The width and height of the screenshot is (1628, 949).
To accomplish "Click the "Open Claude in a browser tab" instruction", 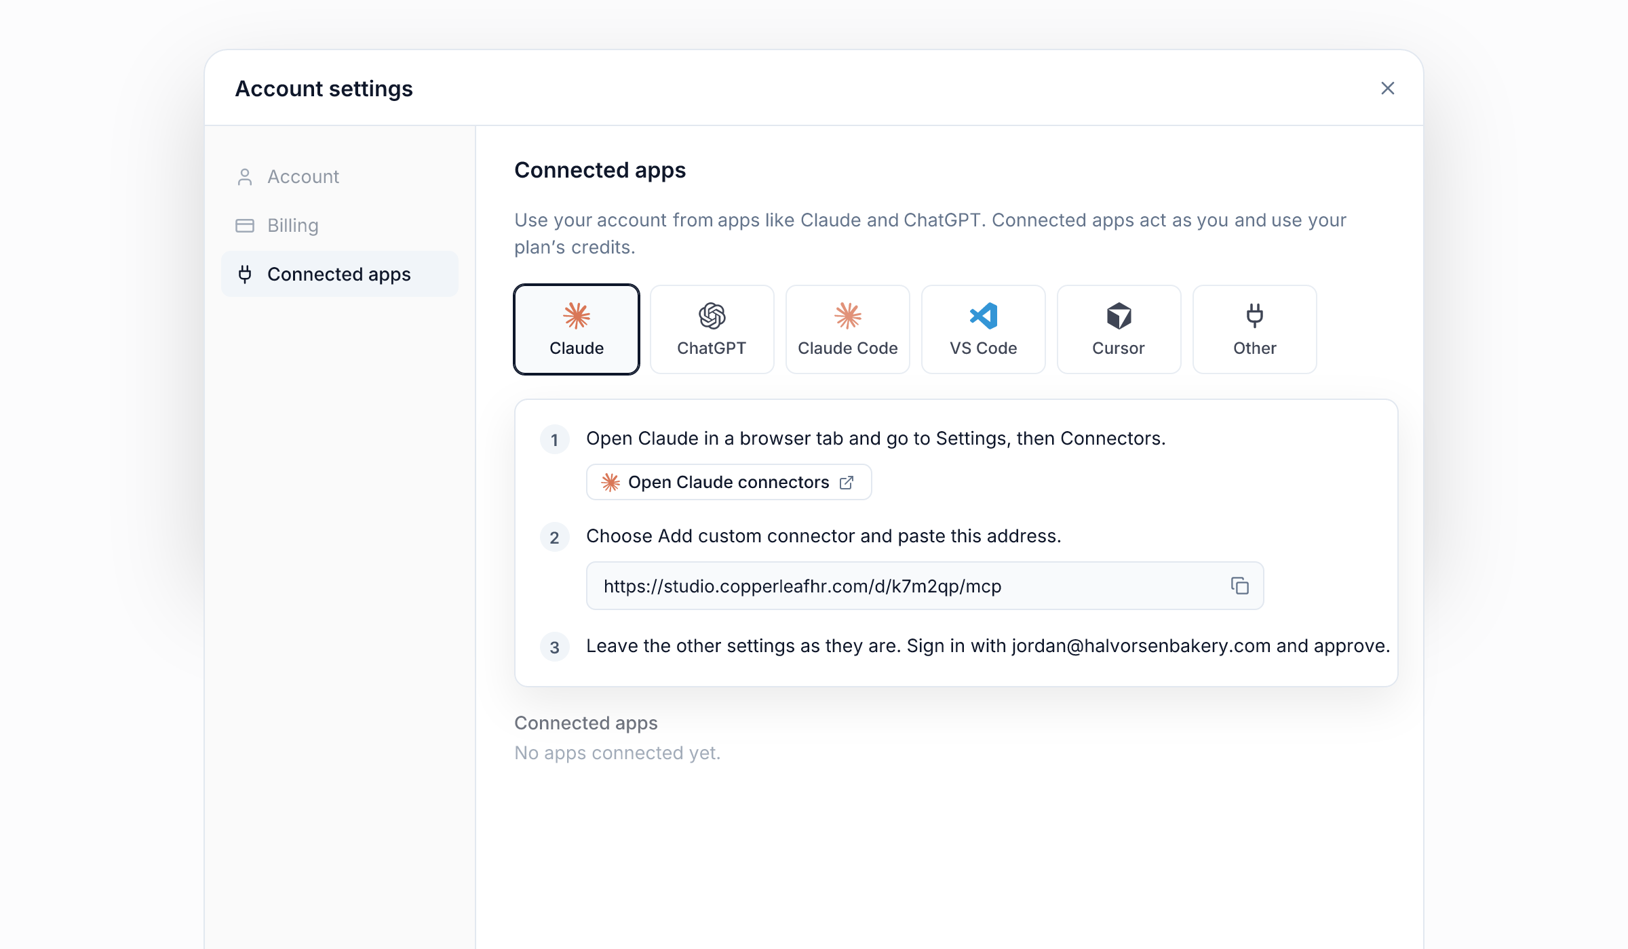I will click(876, 439).
